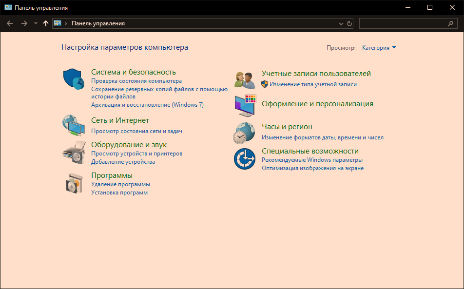Click Удаление программы link
This screenshot has height=289, width=464.
(120, 184)
